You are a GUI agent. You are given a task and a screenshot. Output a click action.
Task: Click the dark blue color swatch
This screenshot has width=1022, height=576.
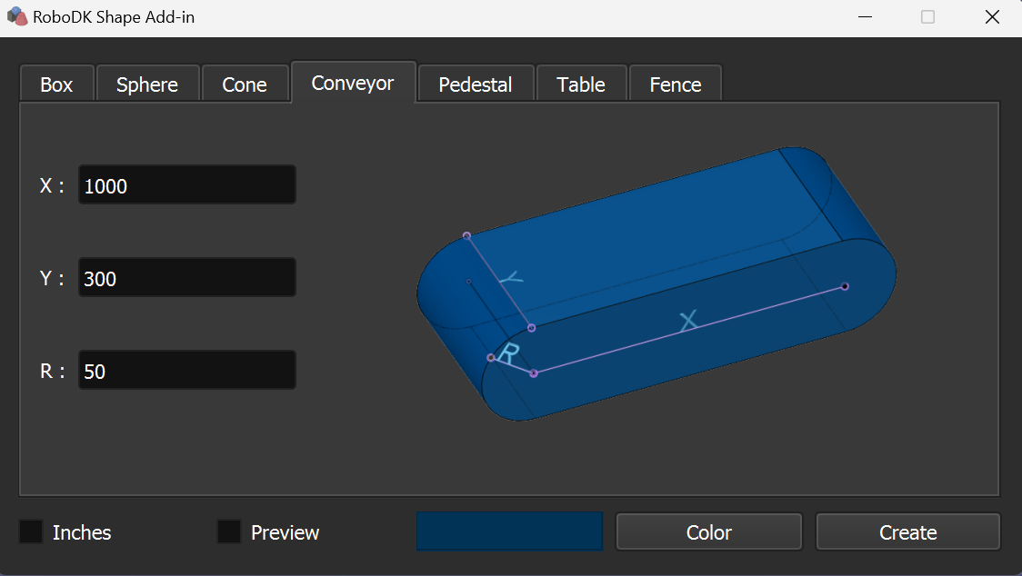(x=509, y=531)
